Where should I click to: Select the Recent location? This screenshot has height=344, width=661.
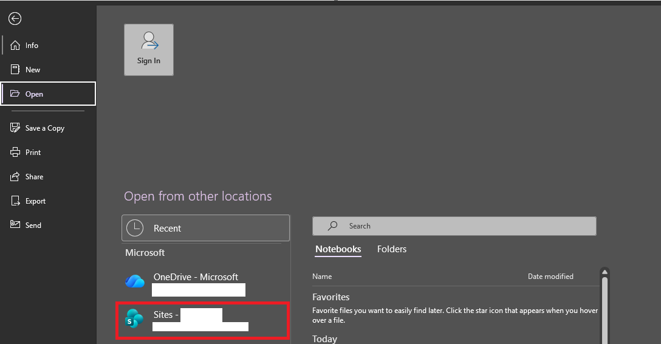coord(206,228)
